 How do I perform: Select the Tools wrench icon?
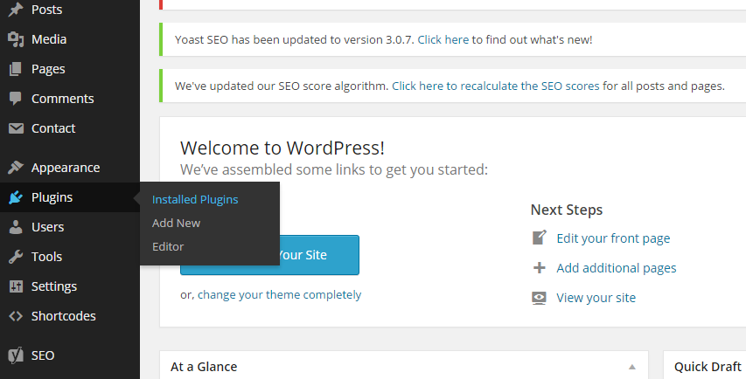(15, 257)
